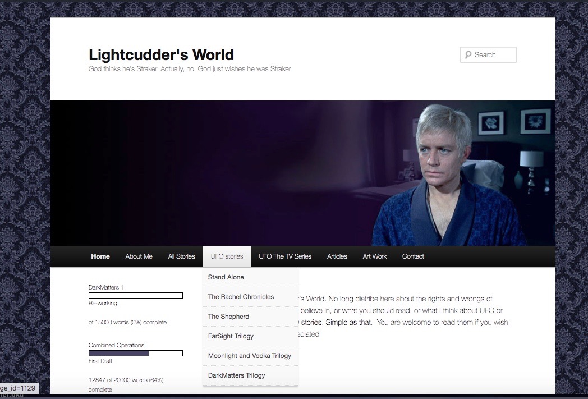Choose The Rachel Chronicles submenu entry
Viewport: 588px width, 399px height.
pyautogui.click(x=250, y=297)
